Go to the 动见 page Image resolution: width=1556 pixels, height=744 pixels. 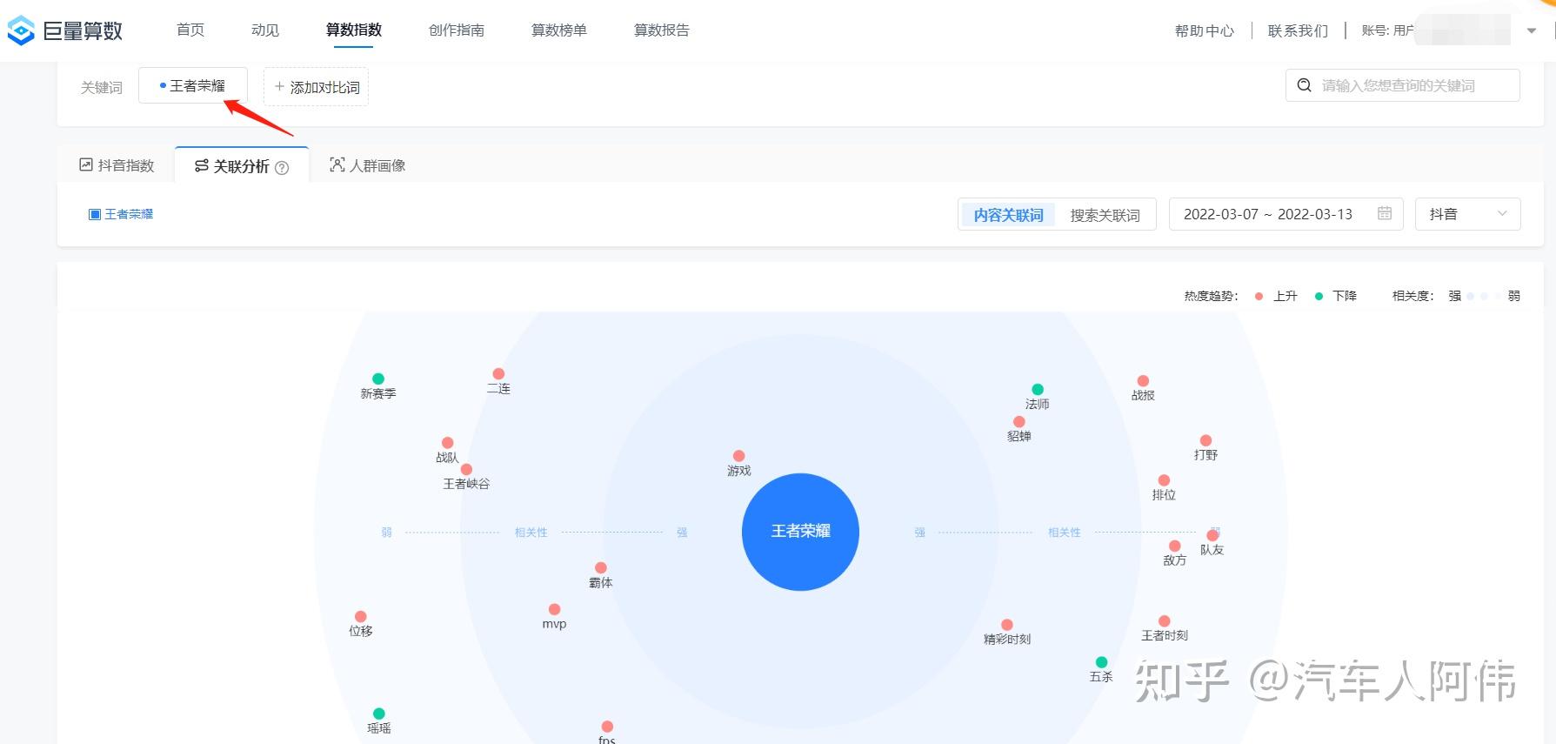point(265,30)
